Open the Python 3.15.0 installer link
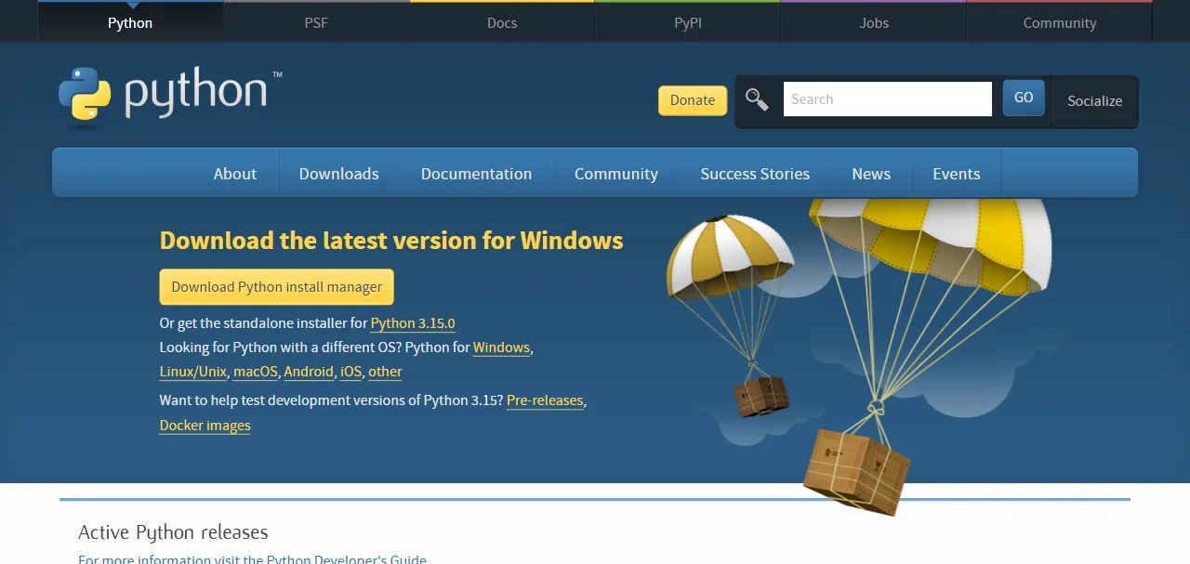 413,323
